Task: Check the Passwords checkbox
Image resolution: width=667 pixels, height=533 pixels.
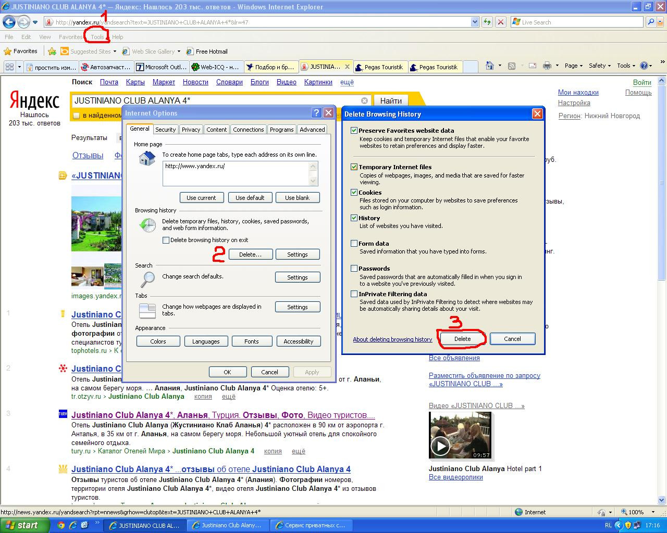Action: point(354,269)
